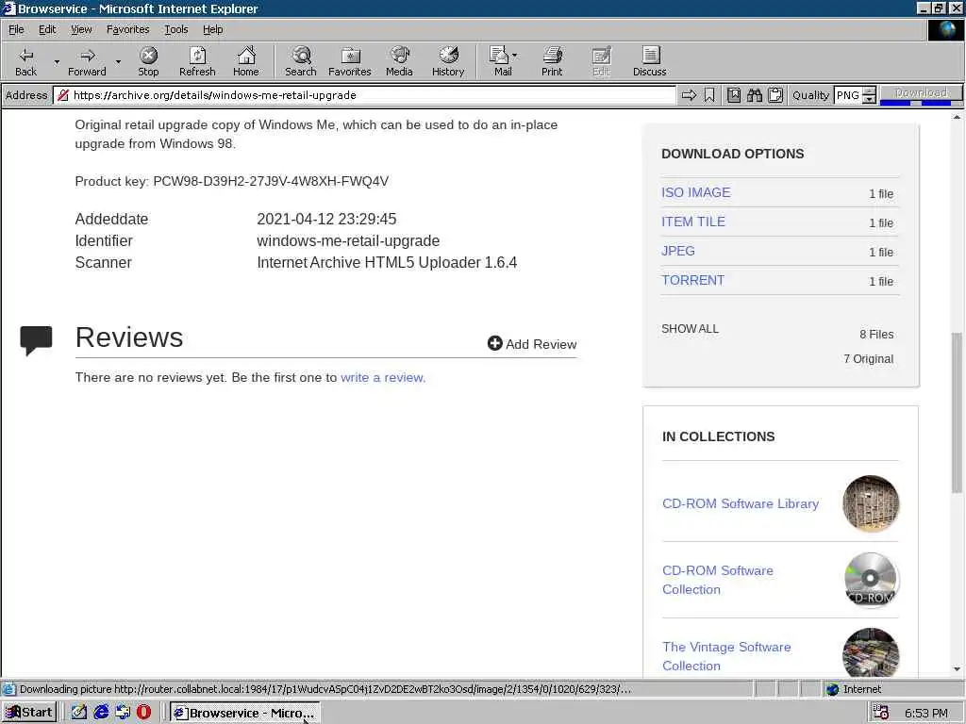Open the Favorites menu
Viewport: 966px width, 724px height.
[x=127, y=29]
